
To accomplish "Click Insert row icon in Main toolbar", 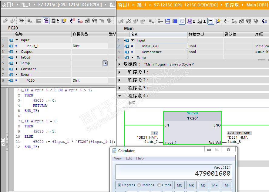I will (x=135, y=21).
